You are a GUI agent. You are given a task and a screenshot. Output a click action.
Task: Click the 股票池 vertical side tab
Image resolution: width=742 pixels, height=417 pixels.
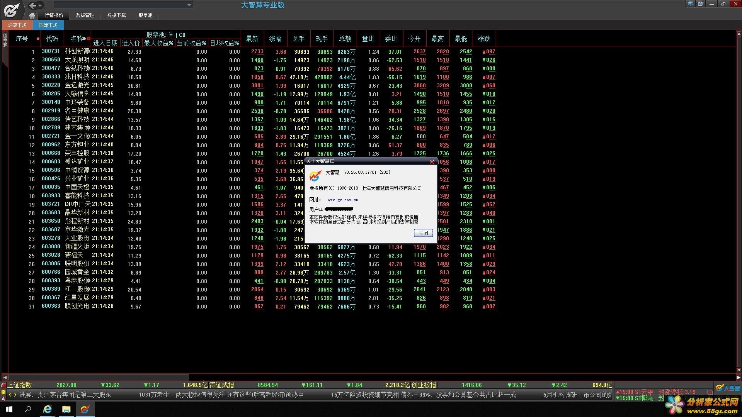point(5,41)
